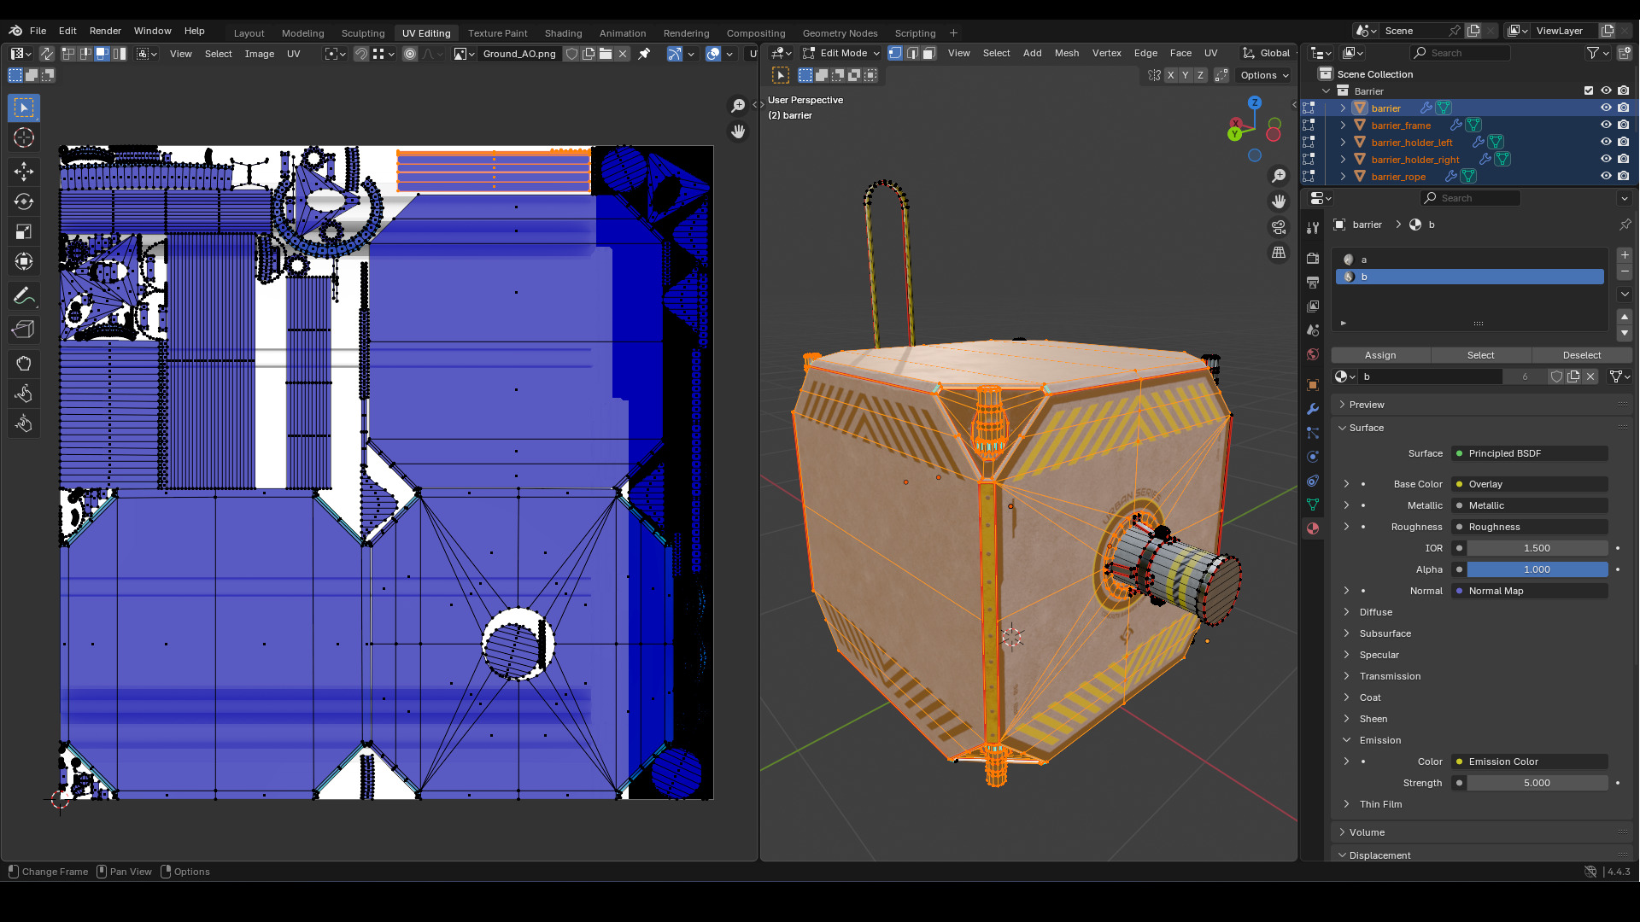Click the Select material button
This screenshot has height=922, width=1640.
click(1480, 355)
